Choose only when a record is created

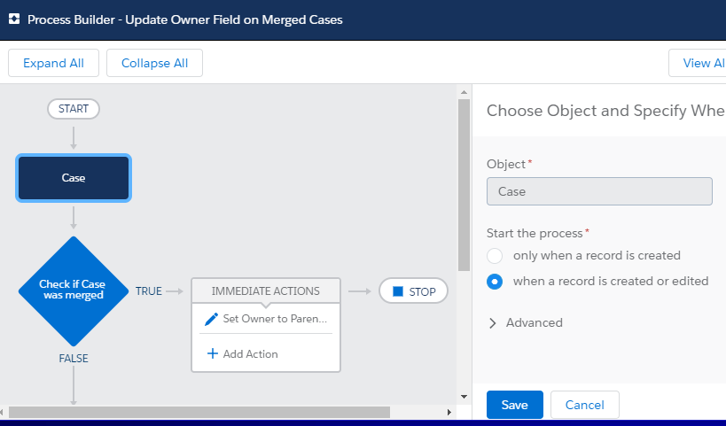click(495, 256)
